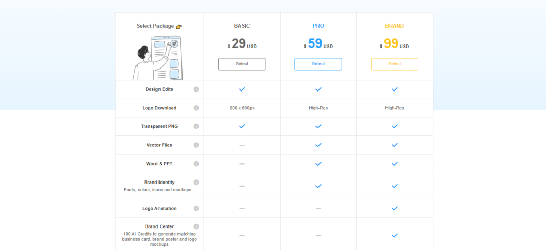Click PRO checkmark for Vector Files
Image resolution: width=546 pixels, height=250 pixels.
pyautogui.click(x=318, y=145)
